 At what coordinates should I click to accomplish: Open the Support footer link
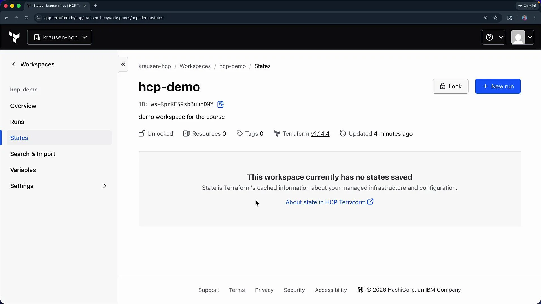click(x=209, y=290)
